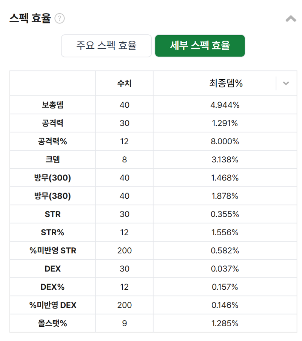Select the 크뎀 row label
Screen dimensions: 302x341
point(52,159)
